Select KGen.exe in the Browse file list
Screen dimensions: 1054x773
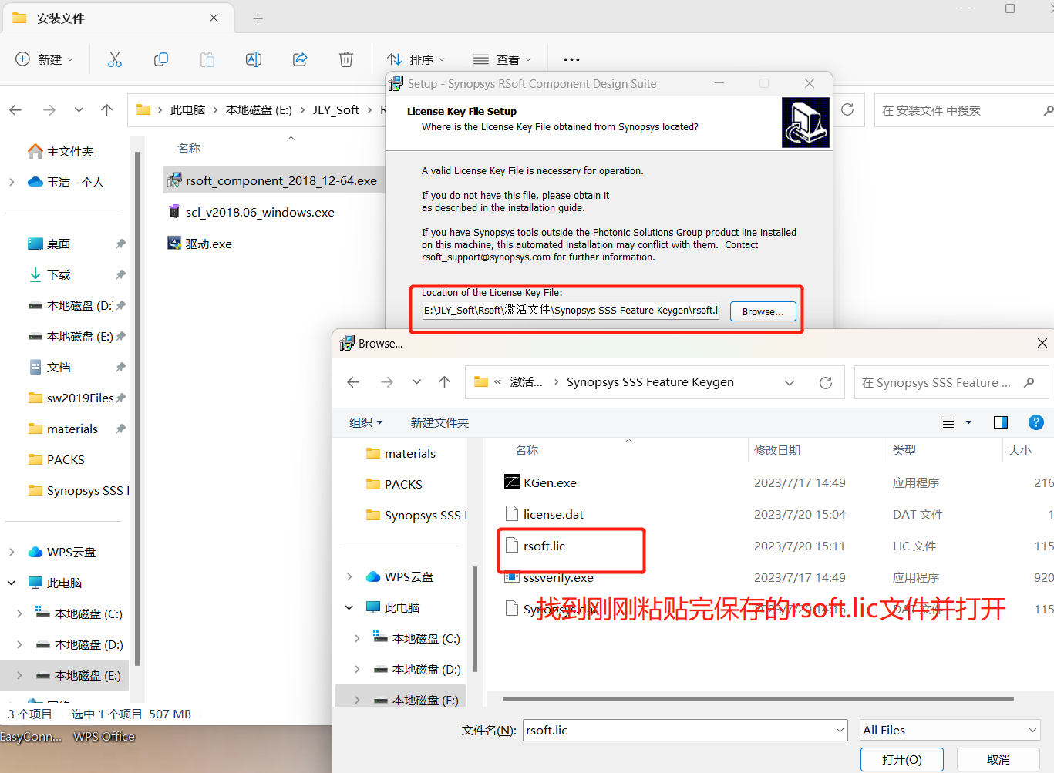(550, 483)
